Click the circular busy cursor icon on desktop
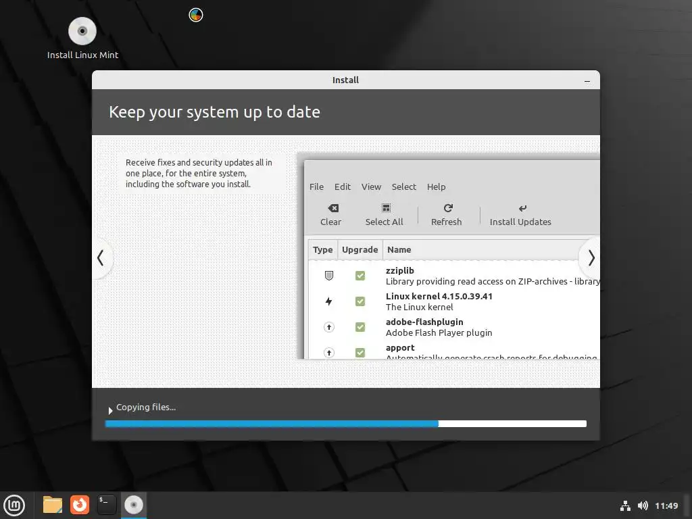Image resolution: width=692 pixels, height=519 pixels. [196, 15]
